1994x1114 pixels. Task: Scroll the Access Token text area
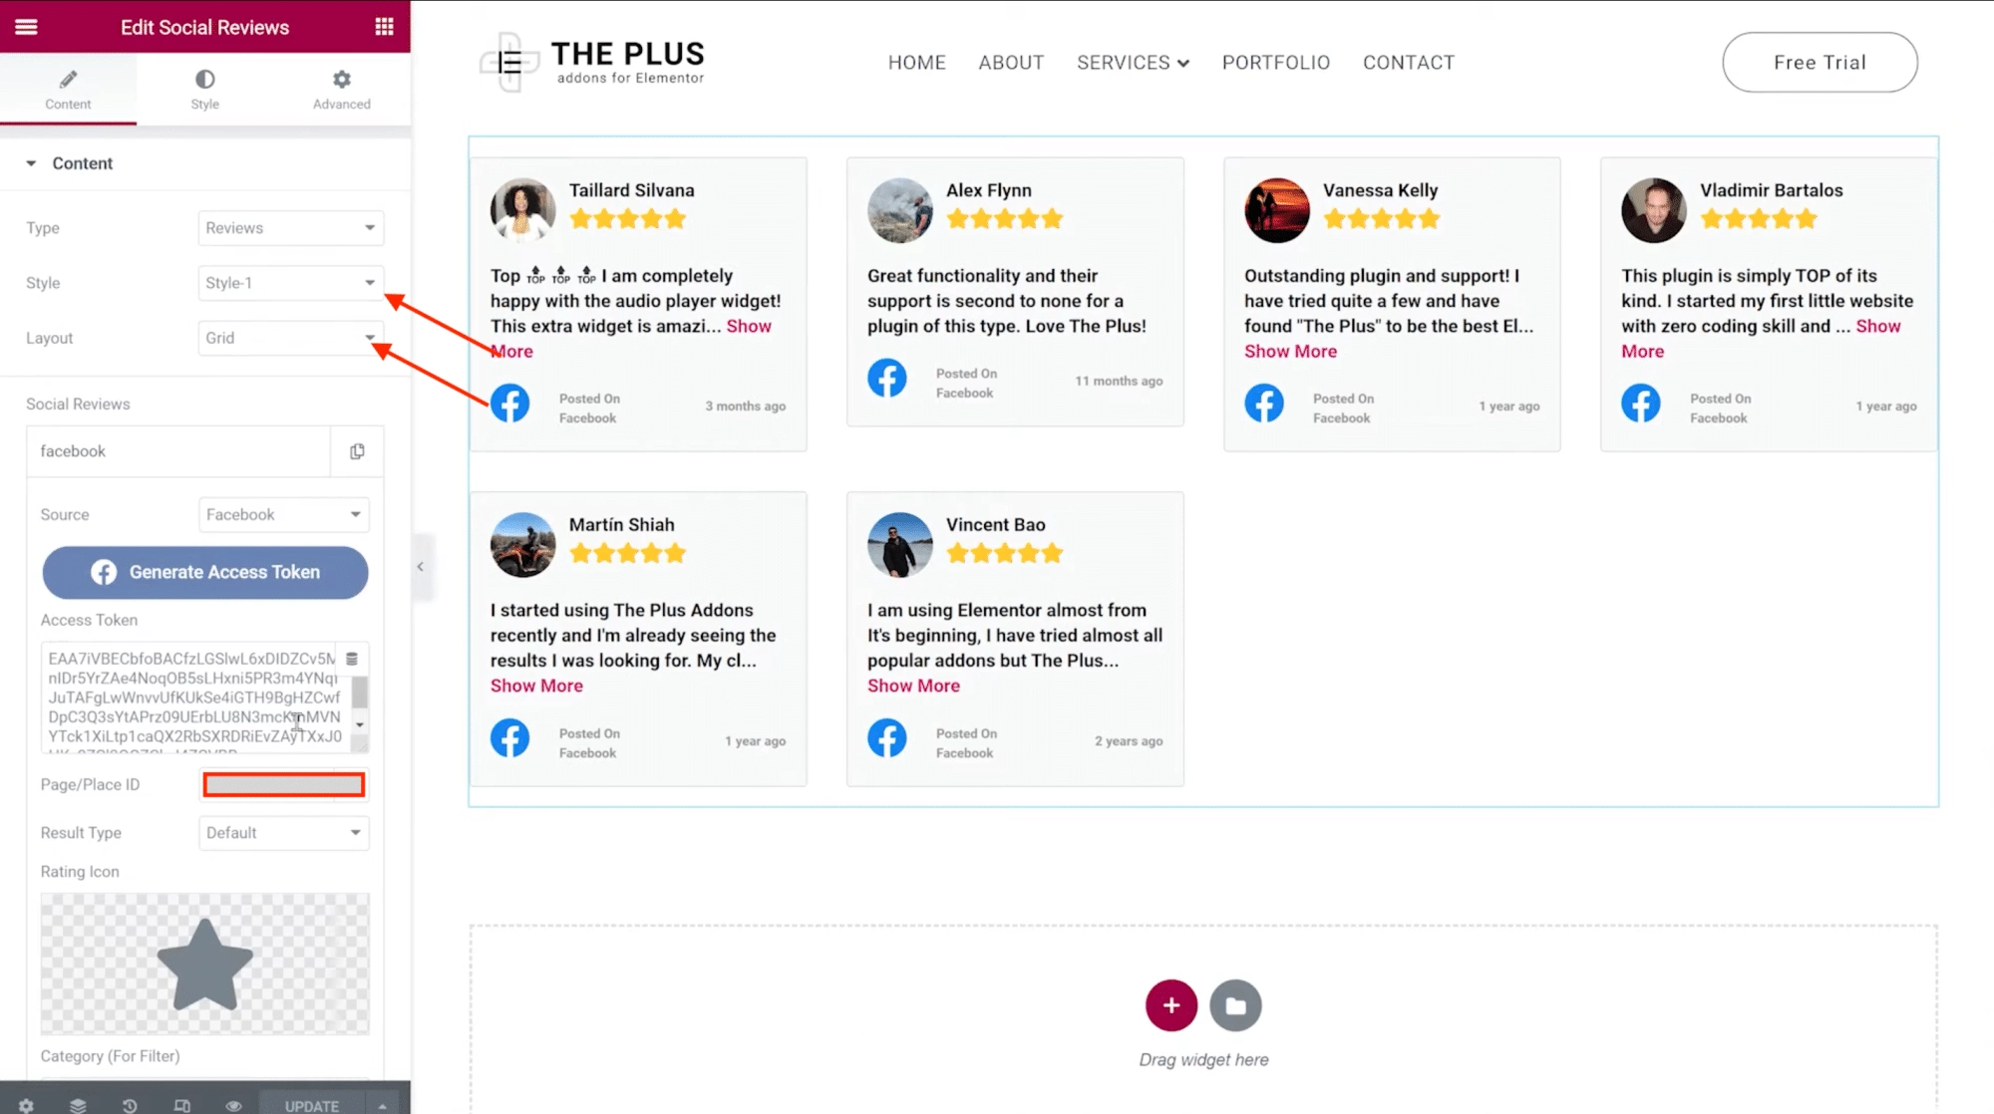(359, 696)
